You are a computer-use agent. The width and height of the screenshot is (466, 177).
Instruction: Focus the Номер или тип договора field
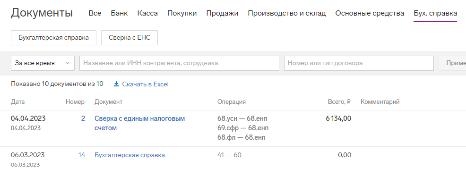click(x=359, y=63)
